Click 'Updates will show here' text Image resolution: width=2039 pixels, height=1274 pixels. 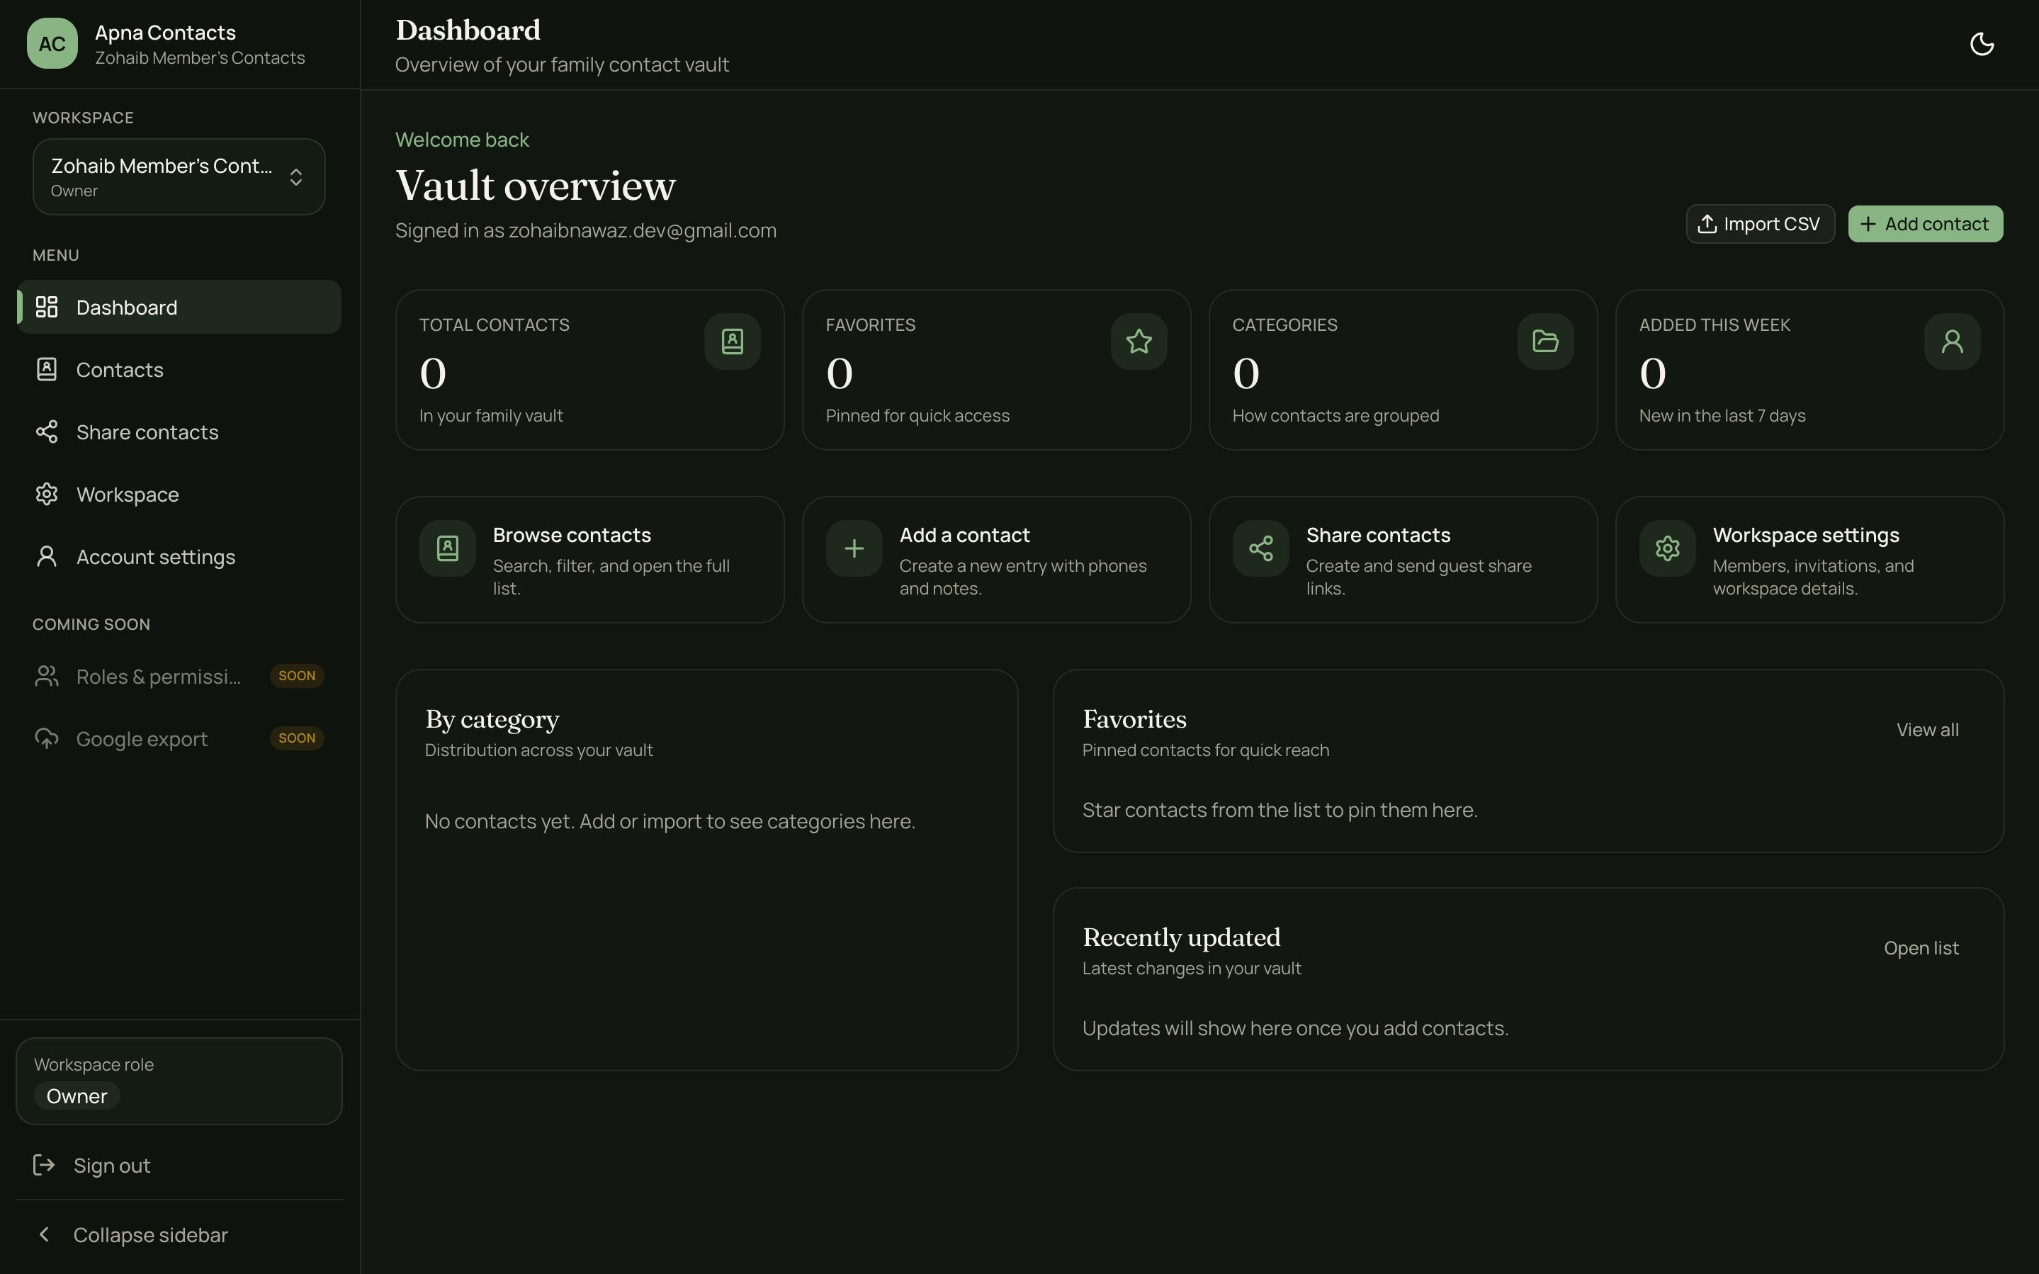pos(1295,1028)
